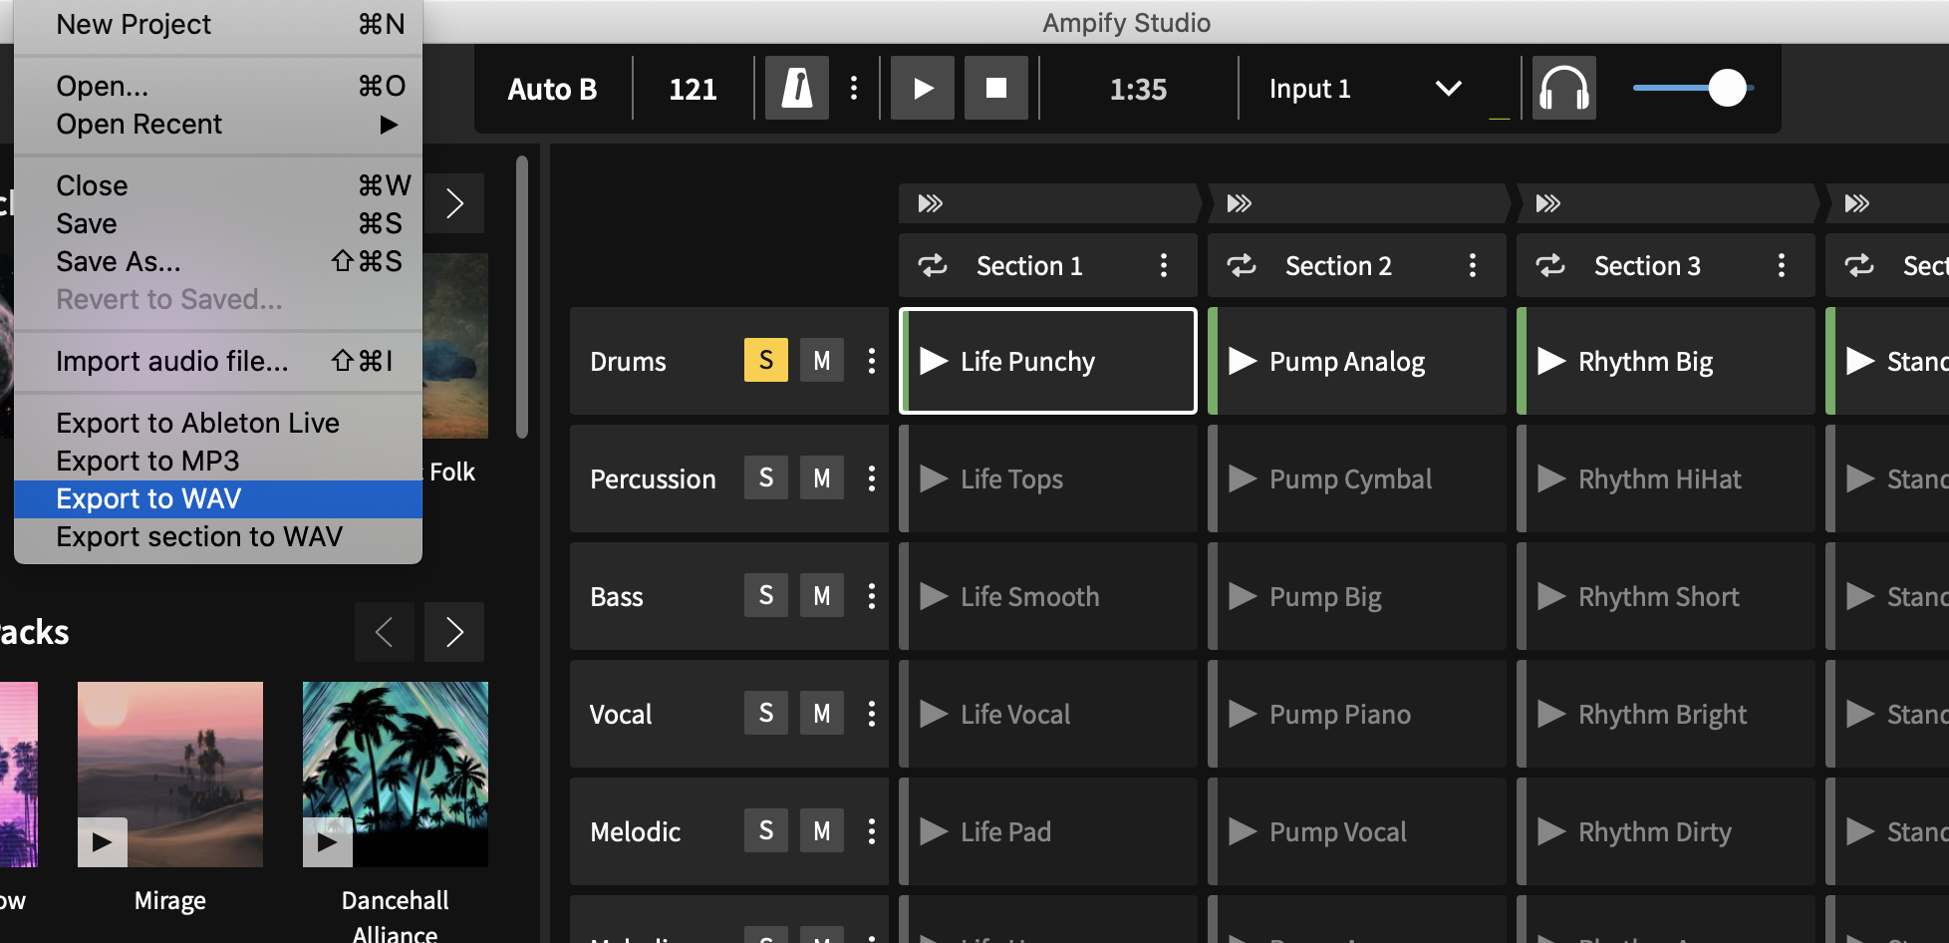The height and width of the screenshot is (943, 1949).
Task: Choose Import audio file menu item
Action: (x=218, y=361)
